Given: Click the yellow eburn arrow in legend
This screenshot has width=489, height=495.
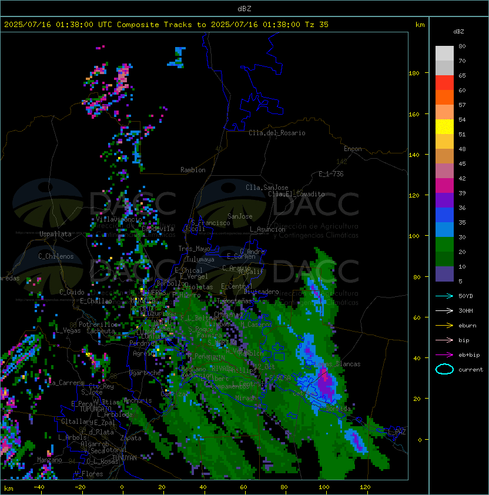Looking at the screenshot, I should point(444,326).
